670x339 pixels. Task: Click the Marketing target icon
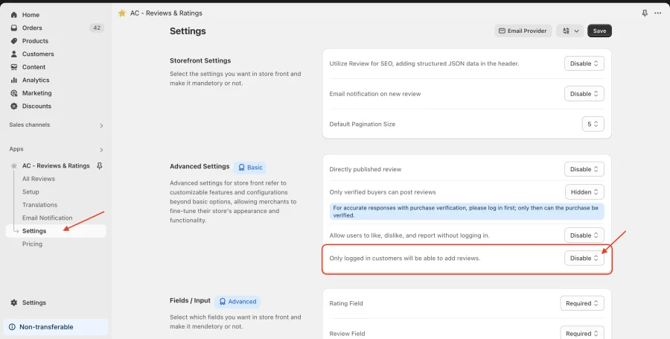(13, 93)
